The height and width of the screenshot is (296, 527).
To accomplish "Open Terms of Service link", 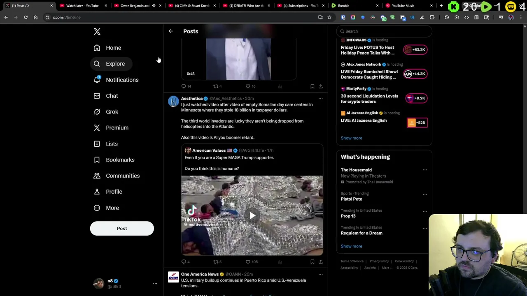I will (x=352, y=261).
